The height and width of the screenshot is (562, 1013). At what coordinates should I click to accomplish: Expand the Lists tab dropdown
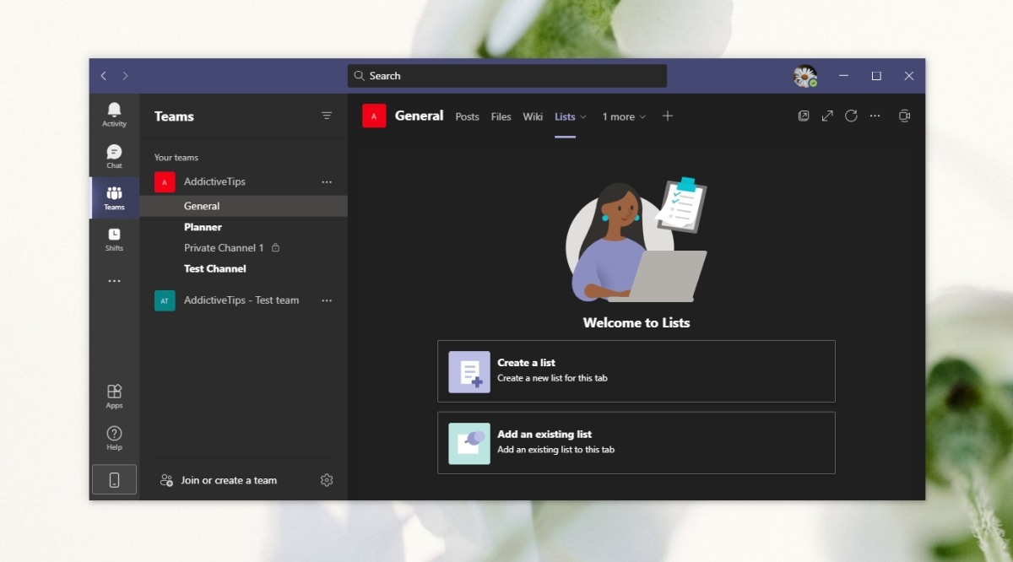582,117
